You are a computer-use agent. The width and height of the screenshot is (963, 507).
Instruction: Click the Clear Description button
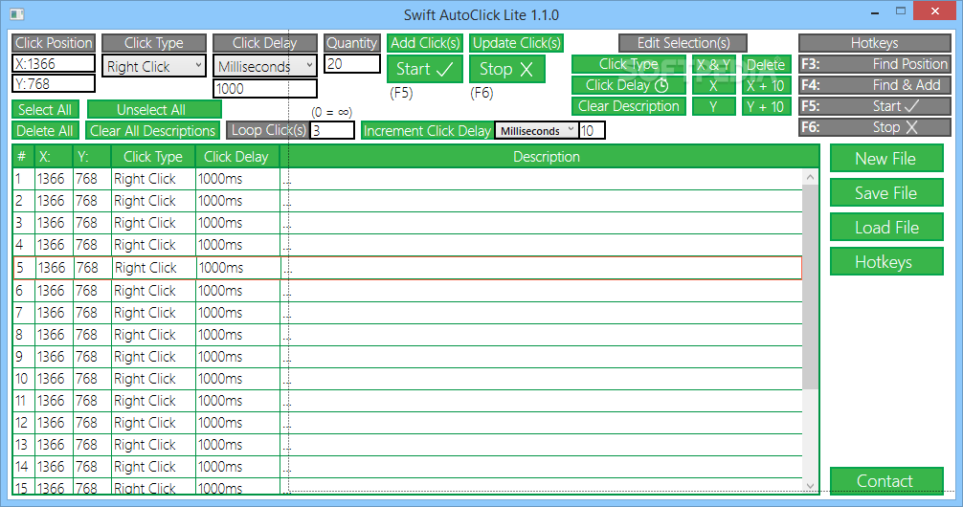click(x=628, y=106)
